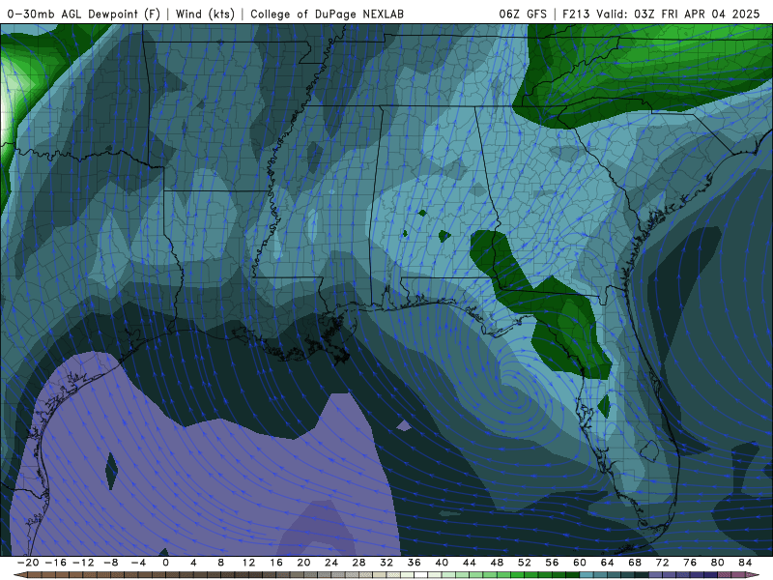Image resolution: width=773 pixels, height=580 pixels.
Task: Click the "0-30mb AGL Dewpoint (F)" title text
Action: tap(83, 14)
